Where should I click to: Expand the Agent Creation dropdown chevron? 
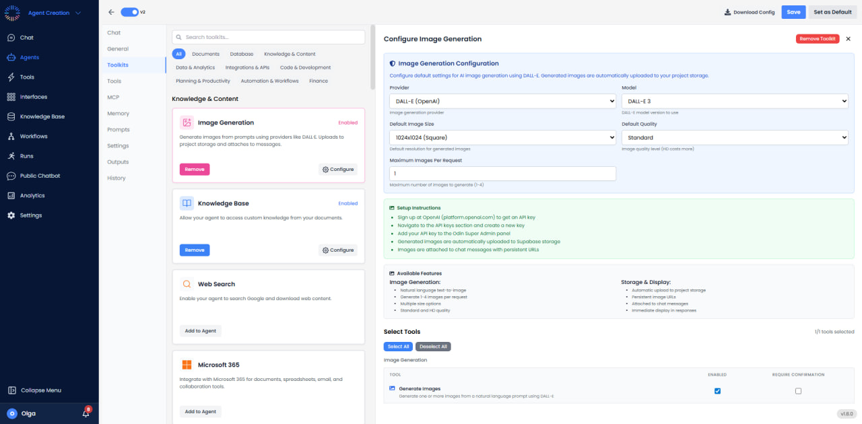point(78,13)
